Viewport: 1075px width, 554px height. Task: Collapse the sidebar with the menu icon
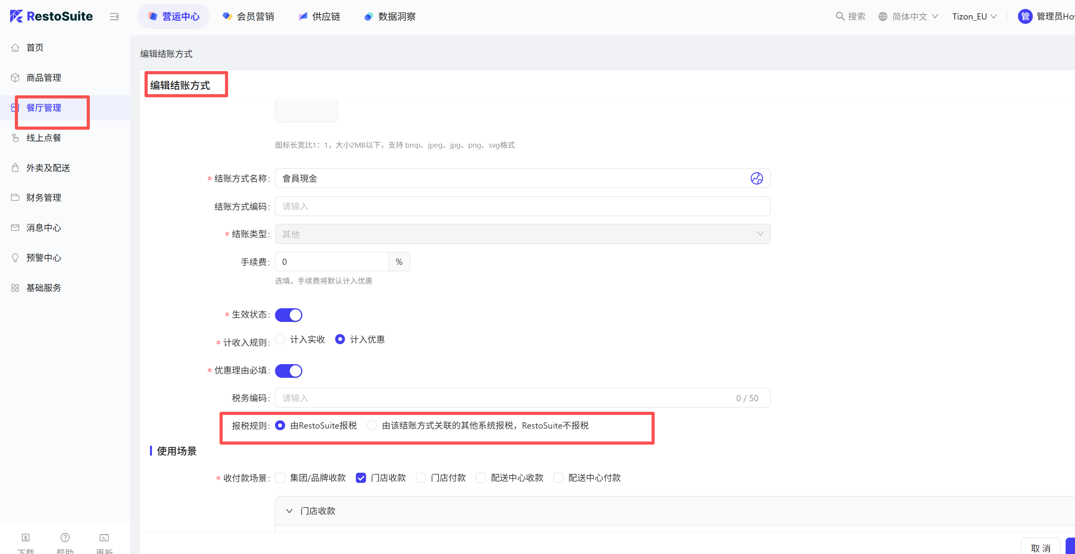[x=114, y=17]
